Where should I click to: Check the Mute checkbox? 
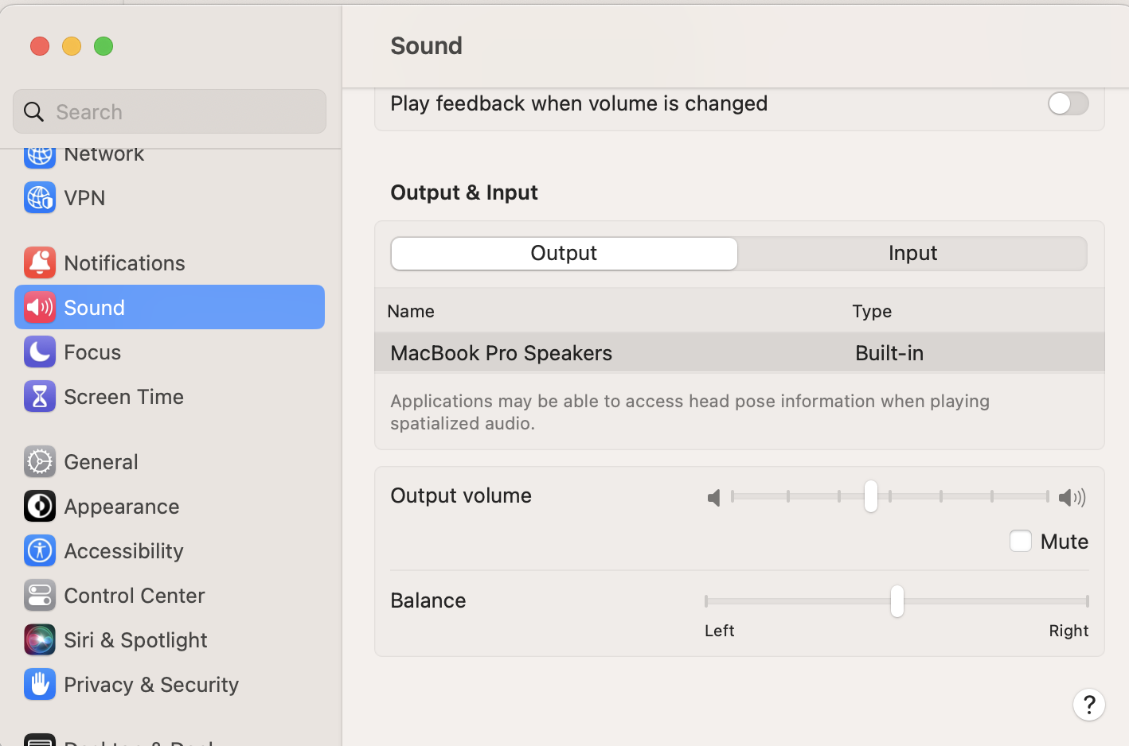point(1020,541)
